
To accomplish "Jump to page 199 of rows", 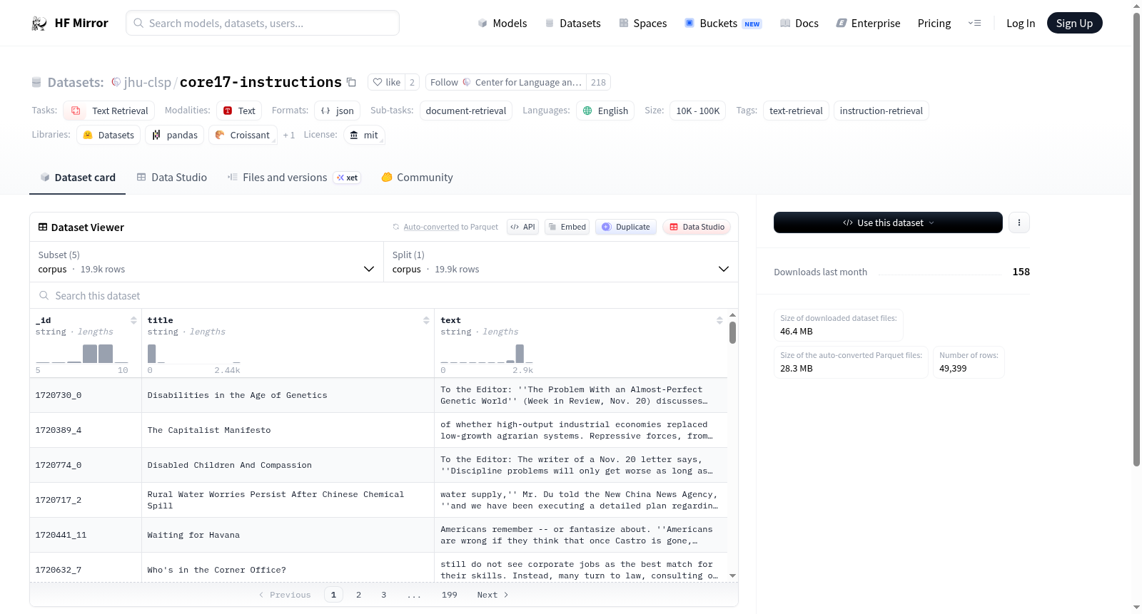I will pyautogui.click(x=449, y=595).
